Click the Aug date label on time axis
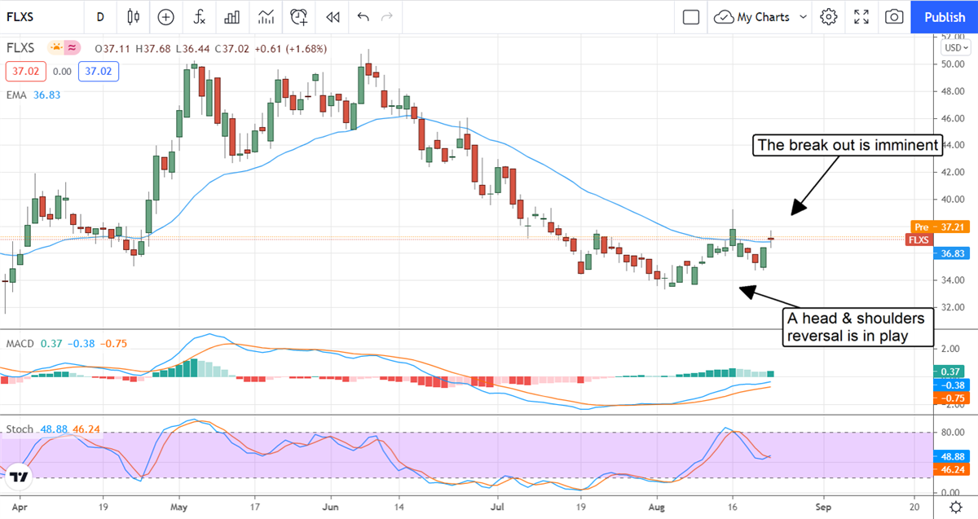 [657, 505]
